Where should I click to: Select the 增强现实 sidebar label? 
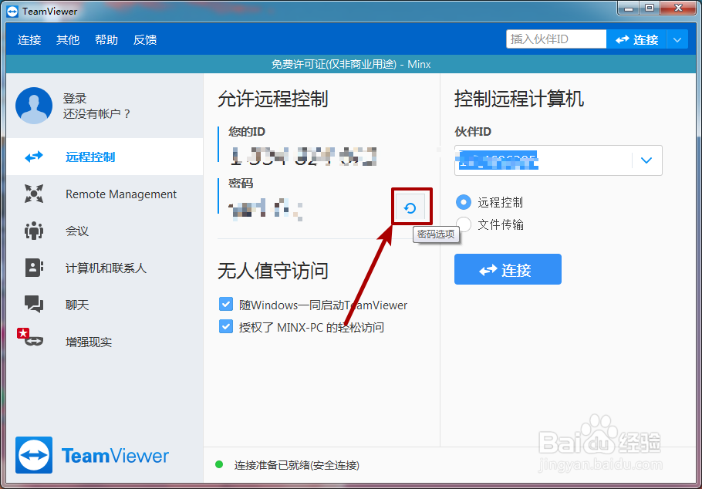click(x=89, y=342)
